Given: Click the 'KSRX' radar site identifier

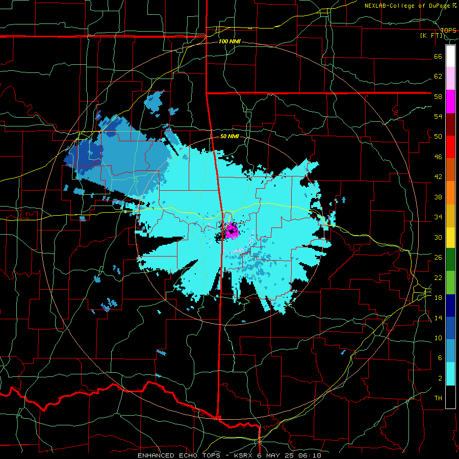Looking at the screenshot, I should pyautogui.click(x=244, y=455).
